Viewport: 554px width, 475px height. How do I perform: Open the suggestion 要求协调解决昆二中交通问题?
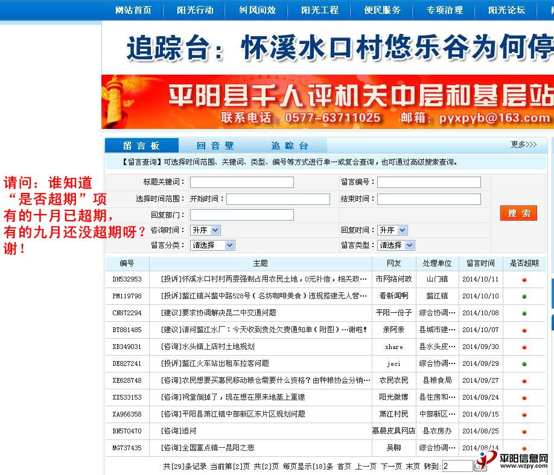click(218, 313)
